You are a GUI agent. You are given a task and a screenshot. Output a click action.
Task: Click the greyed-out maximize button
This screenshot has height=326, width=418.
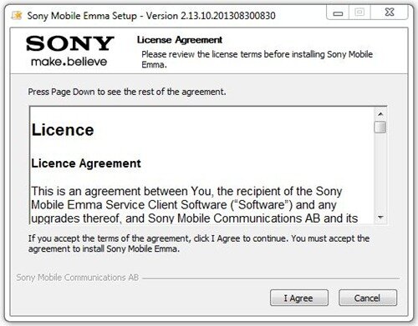click(x=359, y=13)
